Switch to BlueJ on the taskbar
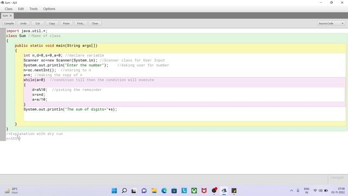The width and height of the screenshot is (348, 196). click(224, 191)
